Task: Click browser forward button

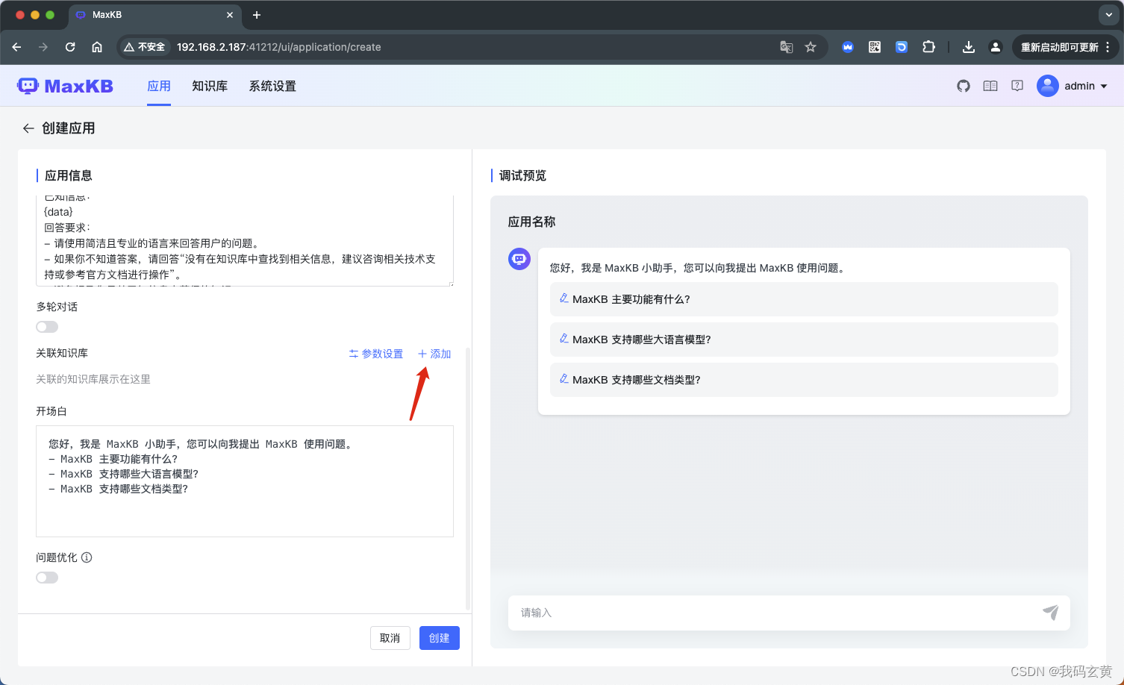Action: pos(43,47)
